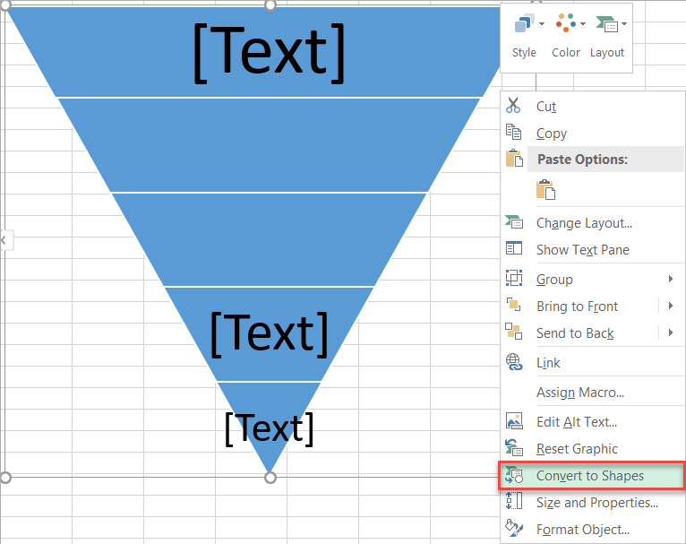
Task: Click the Edit Alt Text icon
Action: [x=514, y=421]
